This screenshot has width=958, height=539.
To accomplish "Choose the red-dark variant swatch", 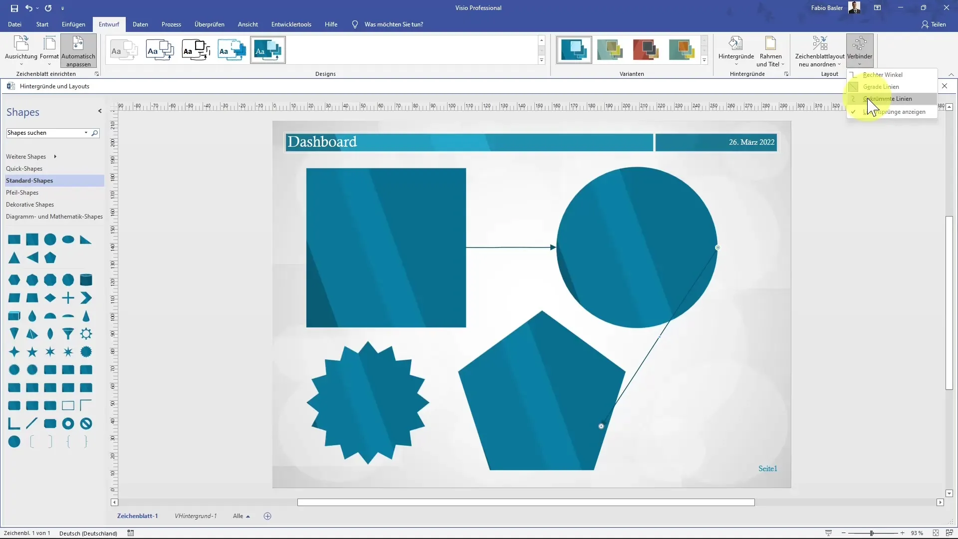I will point(646,50).
